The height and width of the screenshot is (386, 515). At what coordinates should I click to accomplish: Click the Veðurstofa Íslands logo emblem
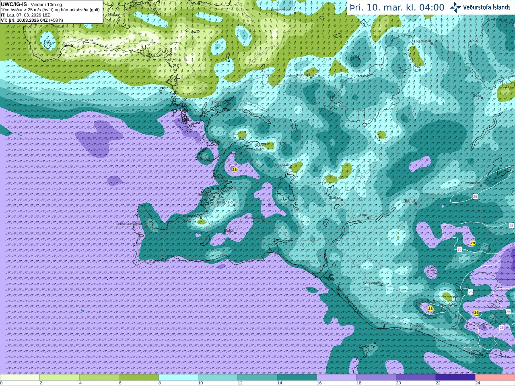click(x=455, y=7)
